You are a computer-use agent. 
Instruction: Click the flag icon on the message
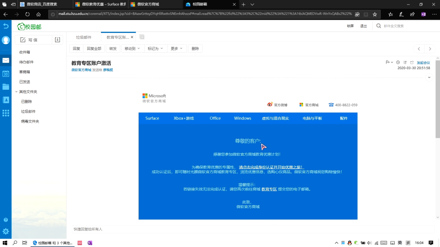pos(387,63)
